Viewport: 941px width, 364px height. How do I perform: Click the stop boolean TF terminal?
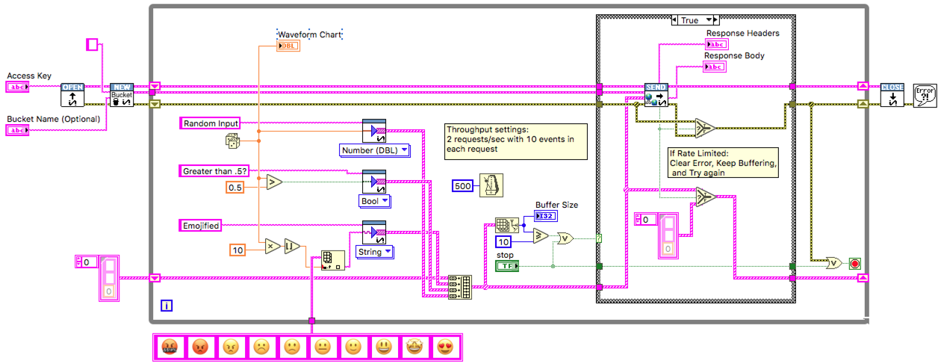tap(509, 266)
